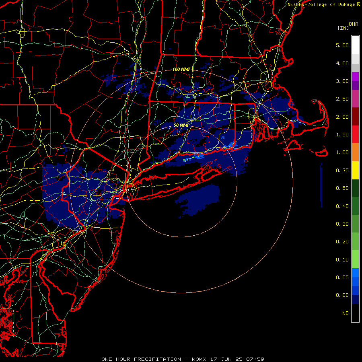The height and width of the screenshot is (362, 362).
Task: Click the 0.10 legend value label
Action: [x=342, y=260]
